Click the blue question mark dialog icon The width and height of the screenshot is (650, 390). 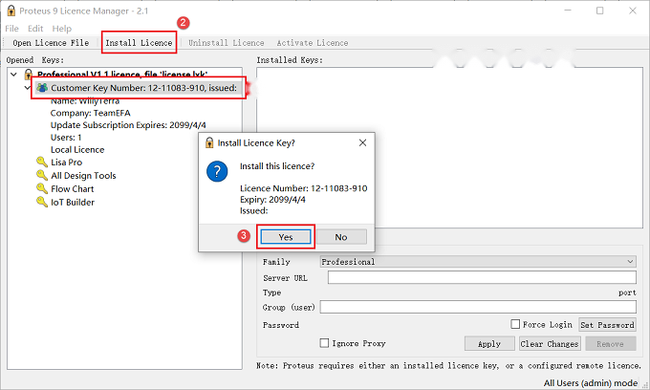[217, 171]
